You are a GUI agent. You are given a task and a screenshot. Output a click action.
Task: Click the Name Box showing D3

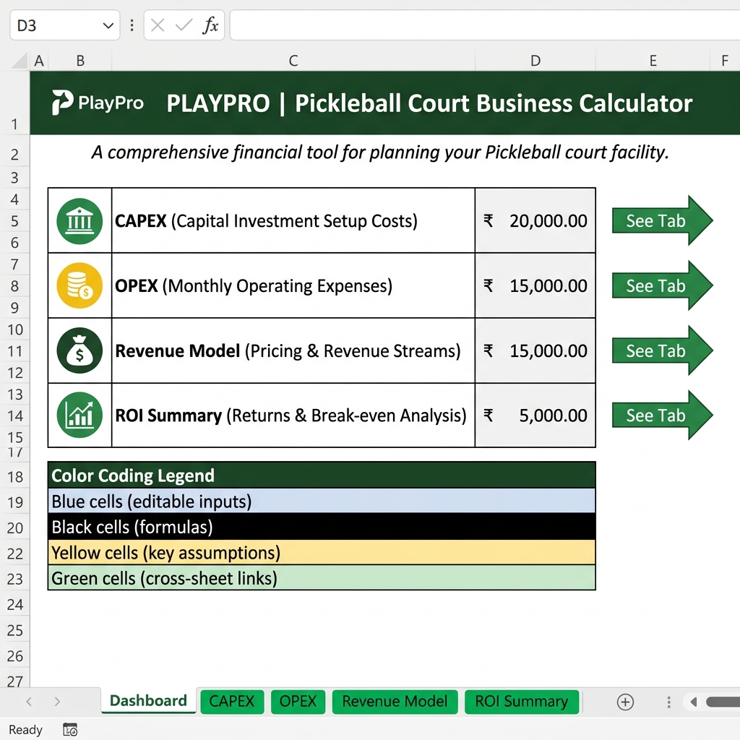(64, 25)
